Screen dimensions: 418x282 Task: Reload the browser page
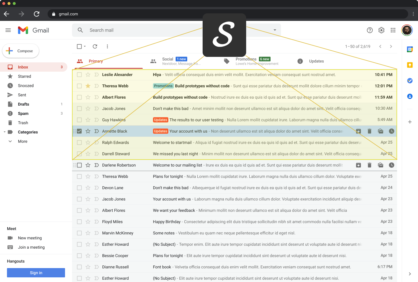(x=37, y=14)
